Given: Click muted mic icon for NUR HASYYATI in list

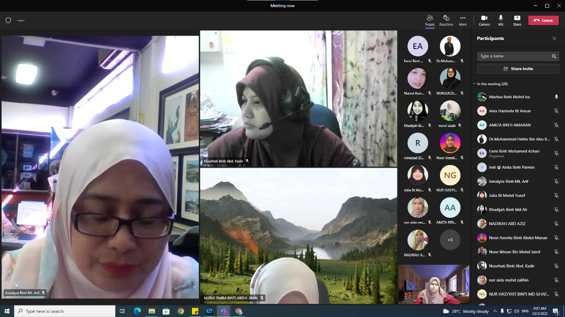Looking at the screenshot, I should [x=556, y=294].
